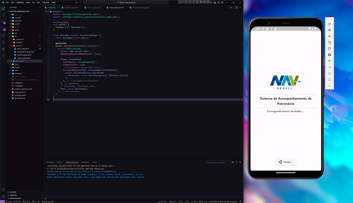This screenshot has width=353, height=203.
Task: Click the debug Pause icon
Action: (183, 2)
